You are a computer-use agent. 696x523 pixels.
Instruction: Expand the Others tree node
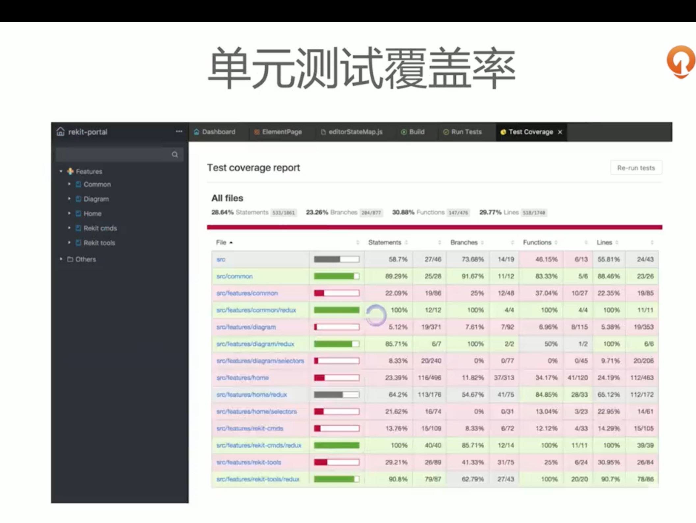[61, 259]
